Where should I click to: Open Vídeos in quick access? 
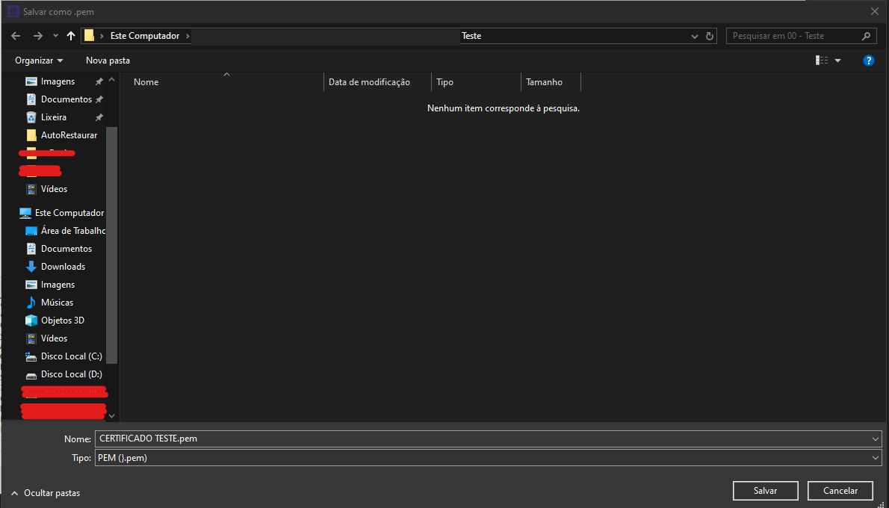pyautogui.click(x=54, y=189)
